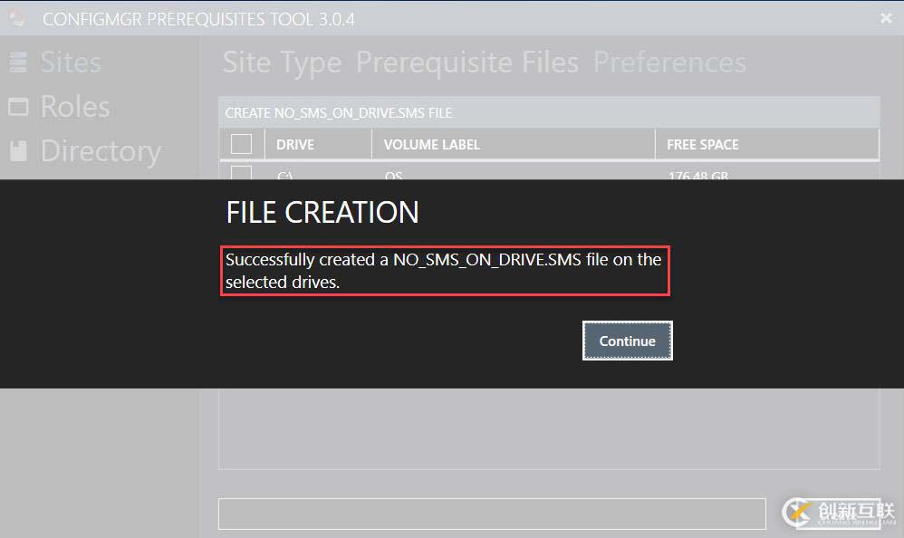Open the Directory section

click(x=101, y=151)
